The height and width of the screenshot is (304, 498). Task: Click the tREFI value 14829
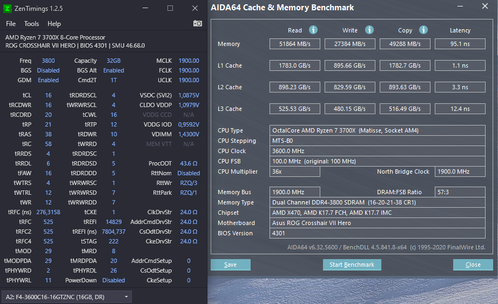pyautogui.click(x=113, y=222)
